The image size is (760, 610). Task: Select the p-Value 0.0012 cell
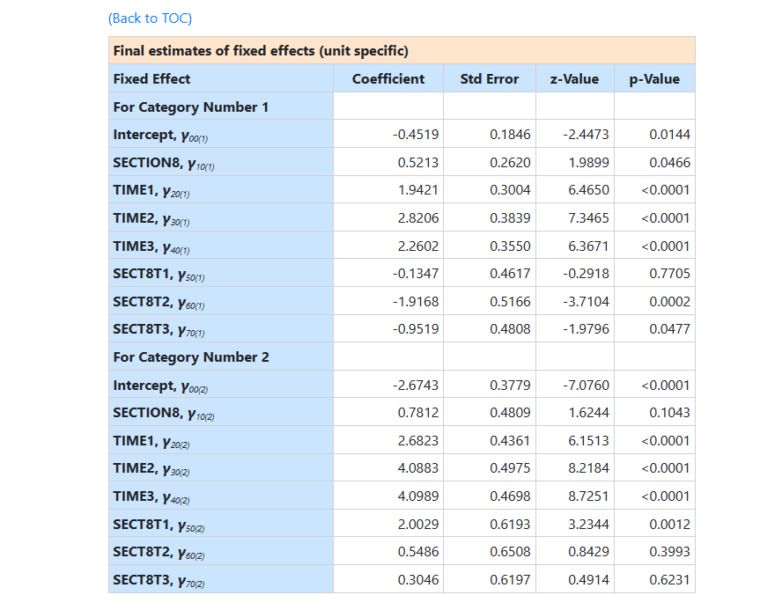669,525
